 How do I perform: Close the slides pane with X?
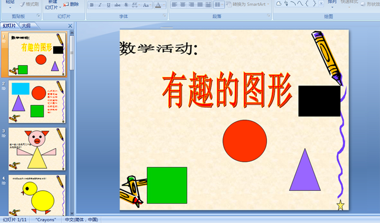click(x=70, y=26)
